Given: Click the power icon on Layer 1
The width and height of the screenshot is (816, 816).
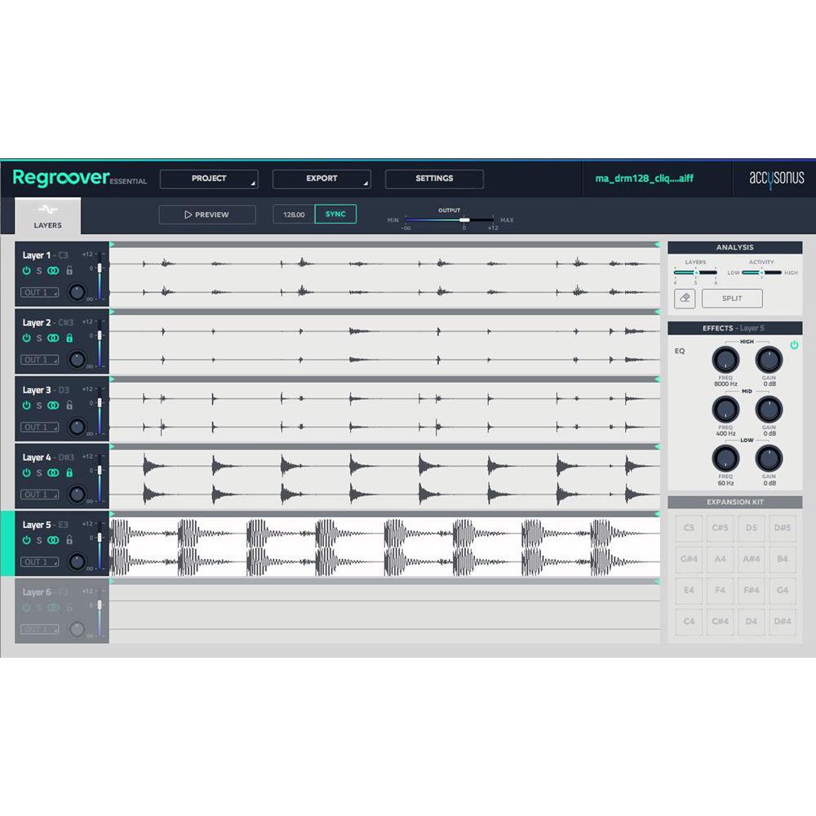Looking at the screenshot, I should coord(26,270).
